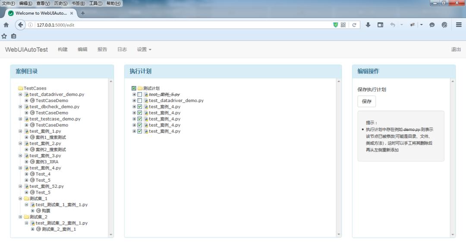Click the scrollbar down arrow in 案例目录 panel
This screenshot has height=248, width=466.
(x=111, y=235)
